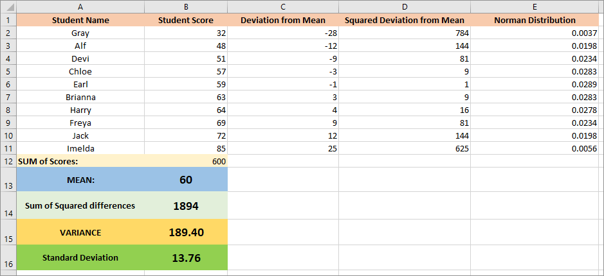The image size is (604, 276).
Task: Click the sum total cell showing 600
Action: (186, 161)
